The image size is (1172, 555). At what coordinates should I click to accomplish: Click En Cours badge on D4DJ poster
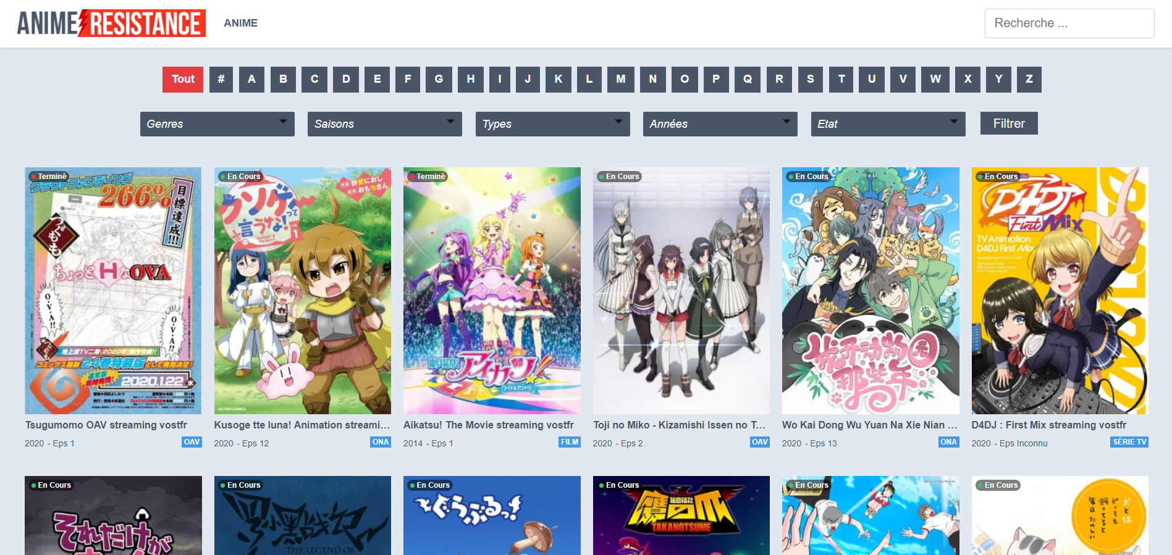tap(997, 177)
